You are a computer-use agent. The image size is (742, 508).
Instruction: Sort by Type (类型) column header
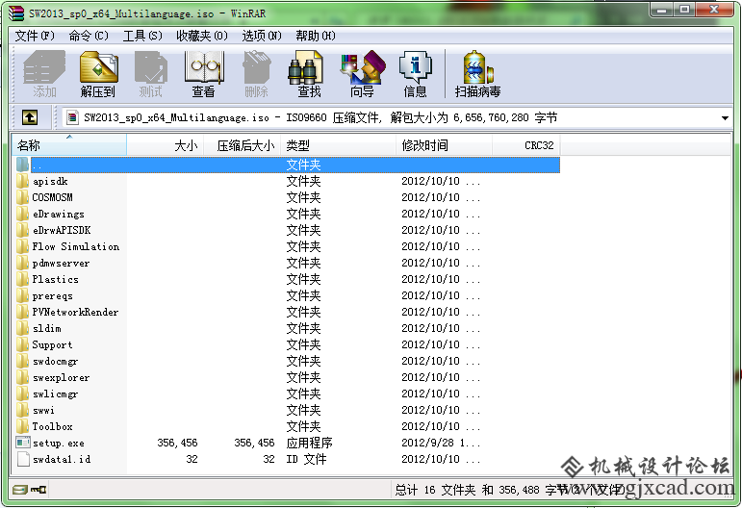tap(339, 145)
